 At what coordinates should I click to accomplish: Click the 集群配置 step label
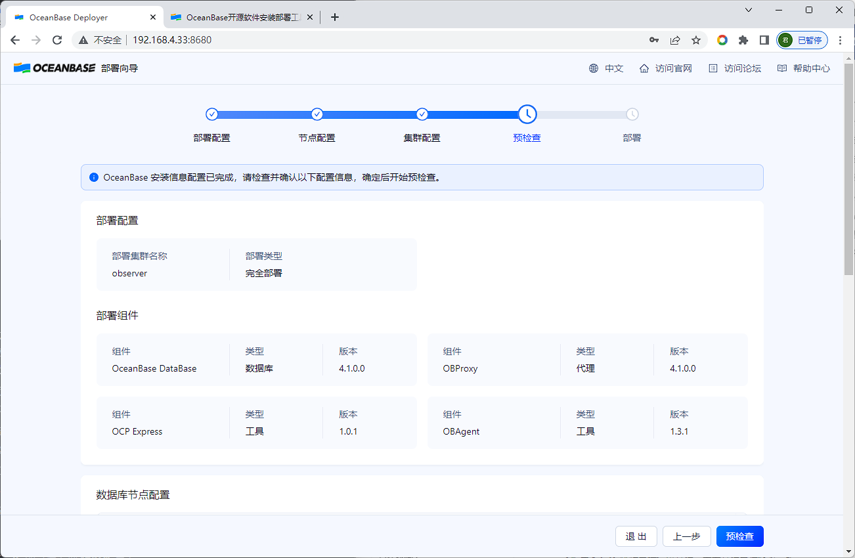tap(422, 138)
